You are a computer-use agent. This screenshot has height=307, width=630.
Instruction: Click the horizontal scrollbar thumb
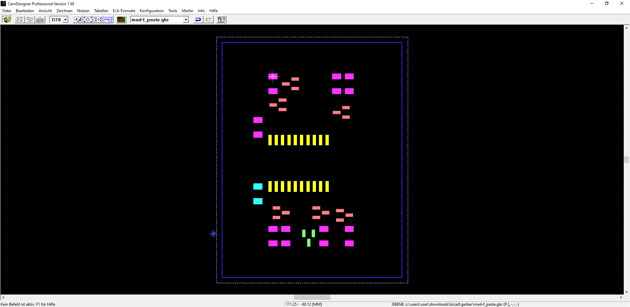coord(312,297)
